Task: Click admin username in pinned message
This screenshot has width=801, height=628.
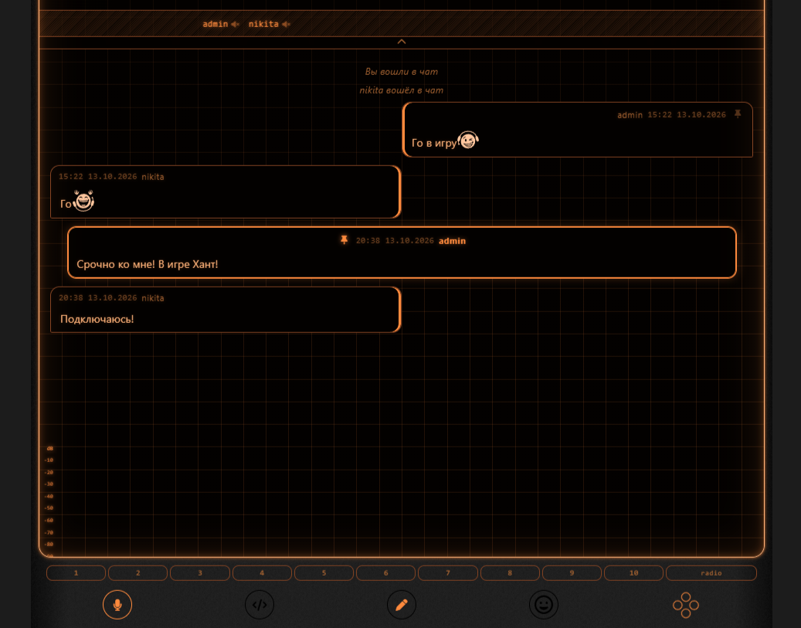Action: pyautogui.click(x=452, y=241)
